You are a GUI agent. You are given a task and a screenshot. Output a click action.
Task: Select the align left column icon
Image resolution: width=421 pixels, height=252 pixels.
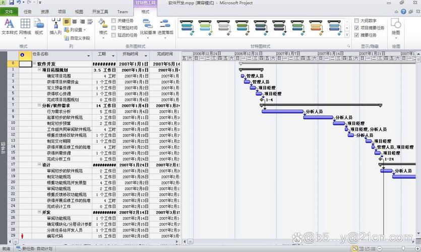coord(67,22)
